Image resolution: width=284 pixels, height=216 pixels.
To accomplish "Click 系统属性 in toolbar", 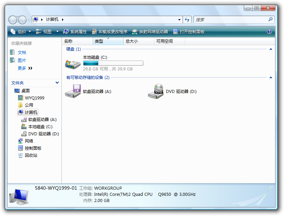I will [x=75, y=32].
